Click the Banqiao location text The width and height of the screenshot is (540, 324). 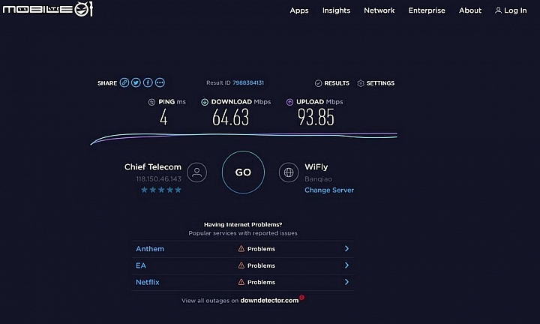318,179
